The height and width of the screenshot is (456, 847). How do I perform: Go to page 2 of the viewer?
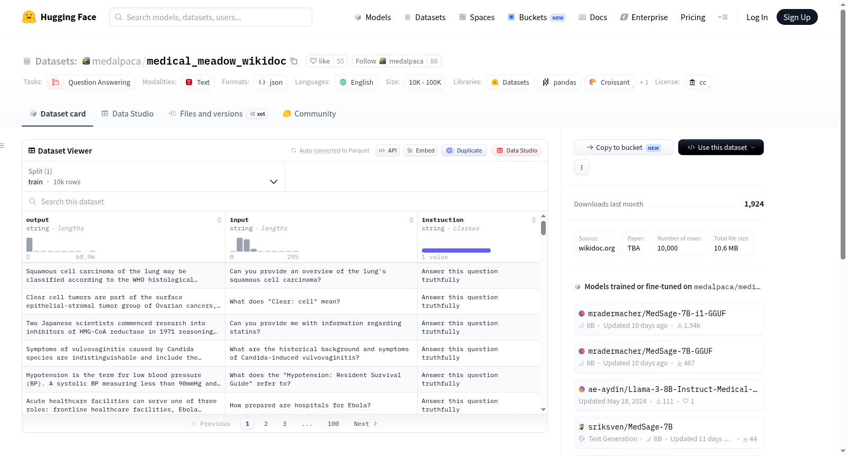pyautogui.click(x=266, y=424)
